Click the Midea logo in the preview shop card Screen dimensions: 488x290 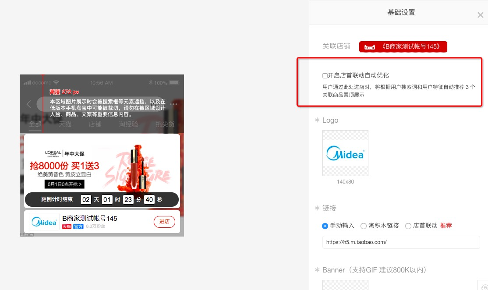(44, 222)
